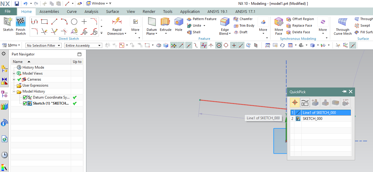
Task: Click the Trim Body button
Action: (x=244, y=25)
